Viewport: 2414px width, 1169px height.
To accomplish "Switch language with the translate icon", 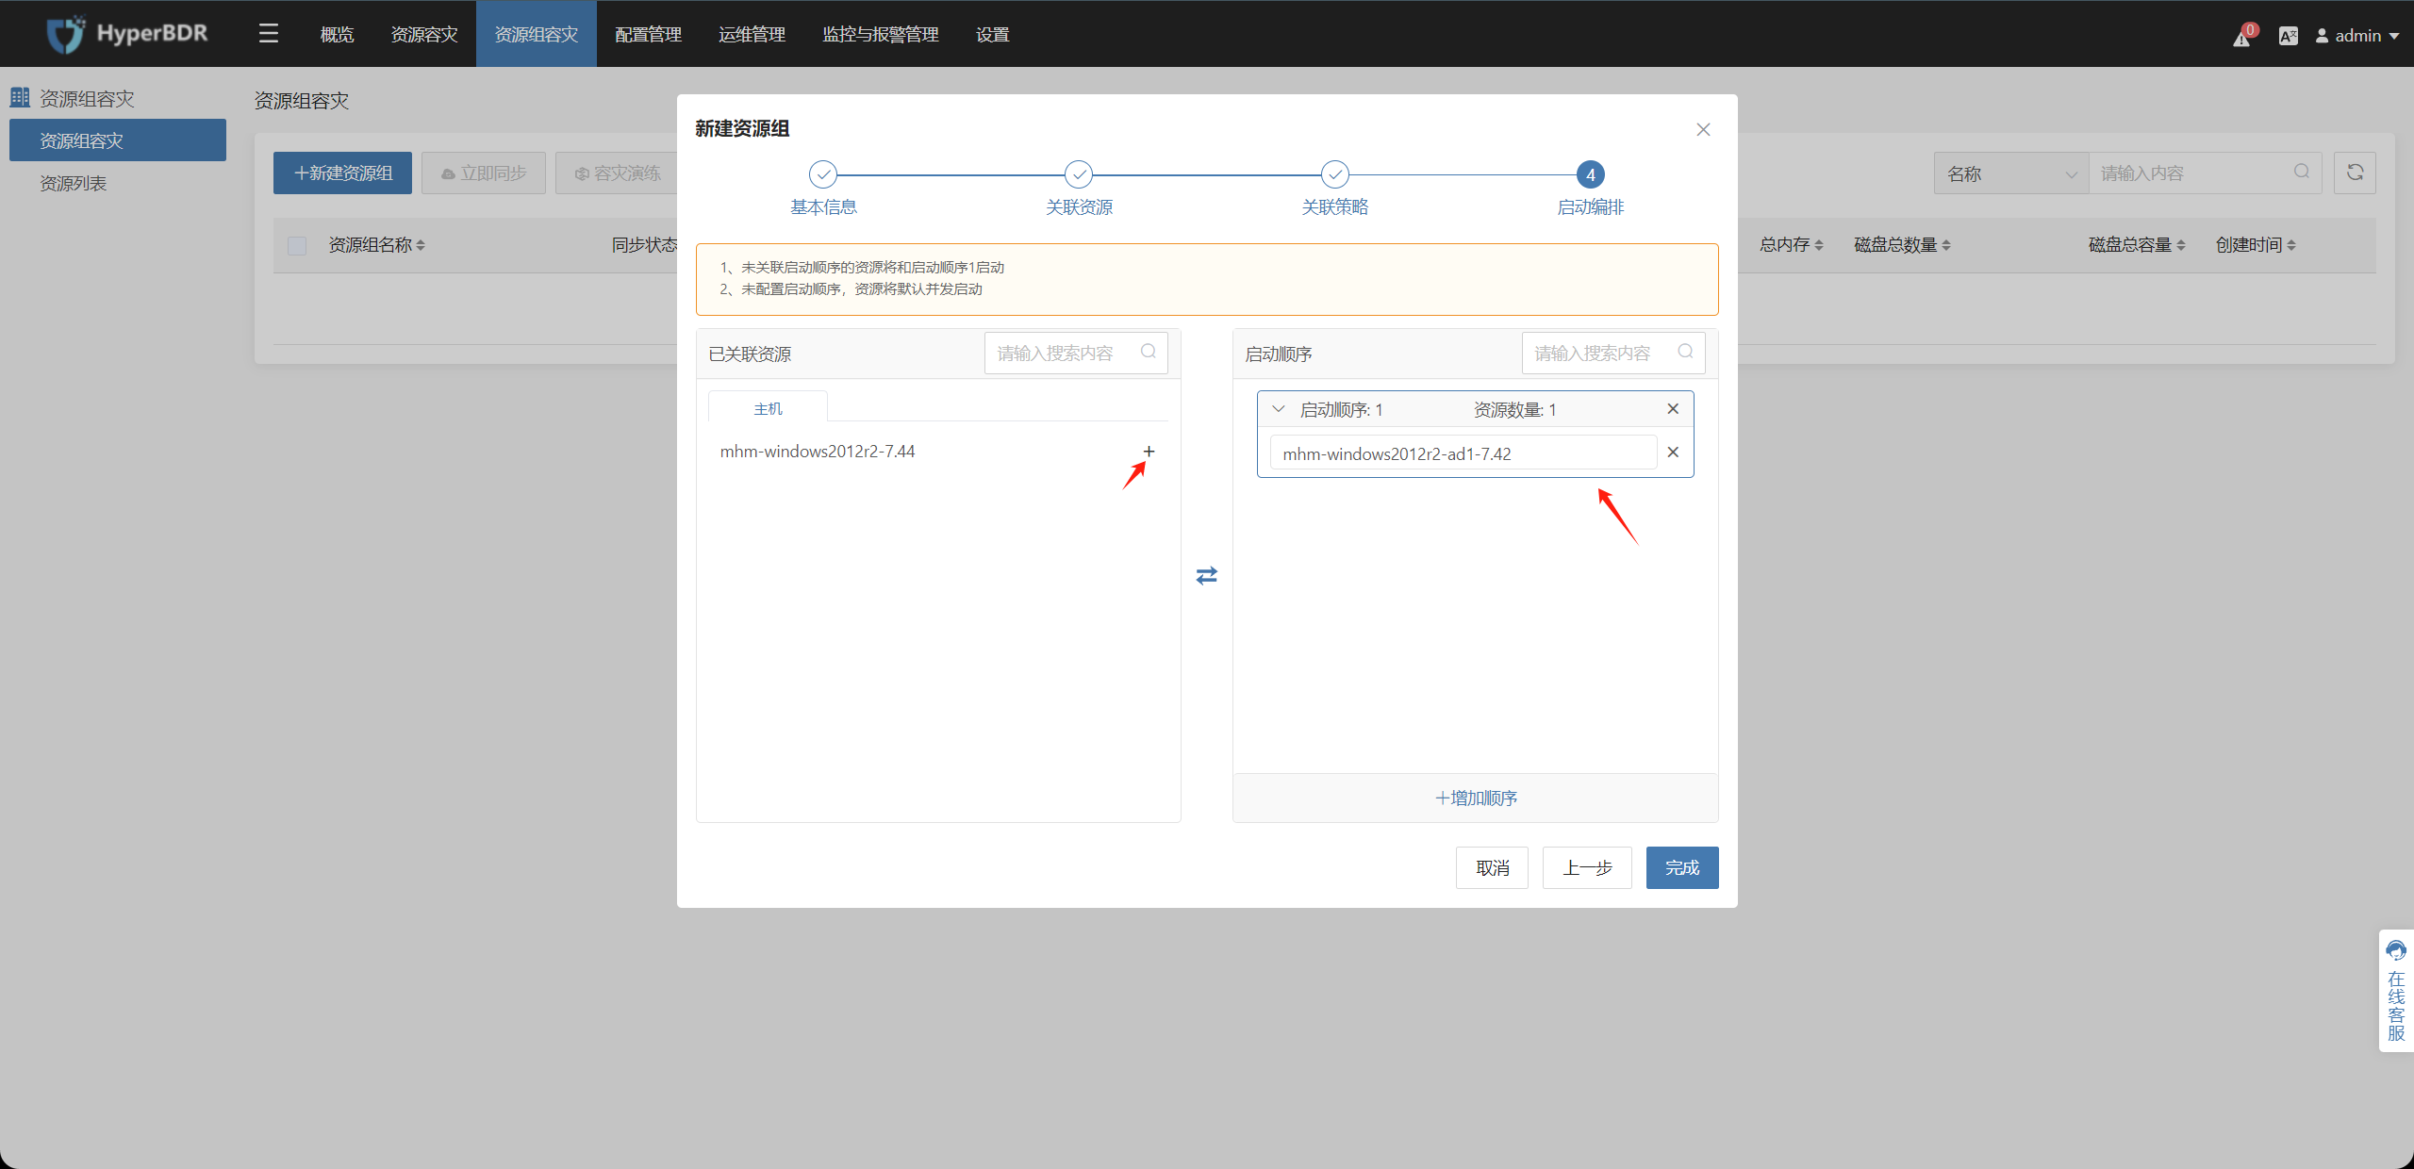I will point(2288,36).
